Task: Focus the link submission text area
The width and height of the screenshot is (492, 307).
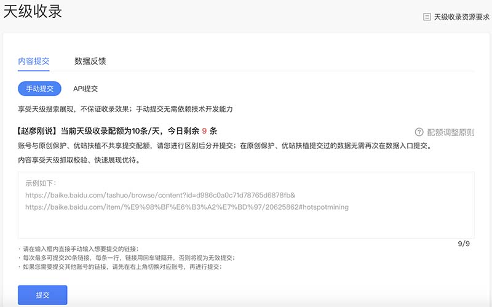Action: coord(246,215)
